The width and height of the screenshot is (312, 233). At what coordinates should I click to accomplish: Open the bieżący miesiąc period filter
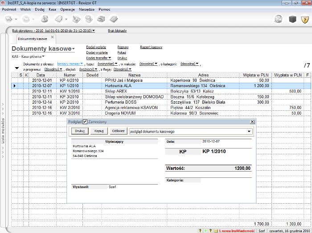coord(70,64)
